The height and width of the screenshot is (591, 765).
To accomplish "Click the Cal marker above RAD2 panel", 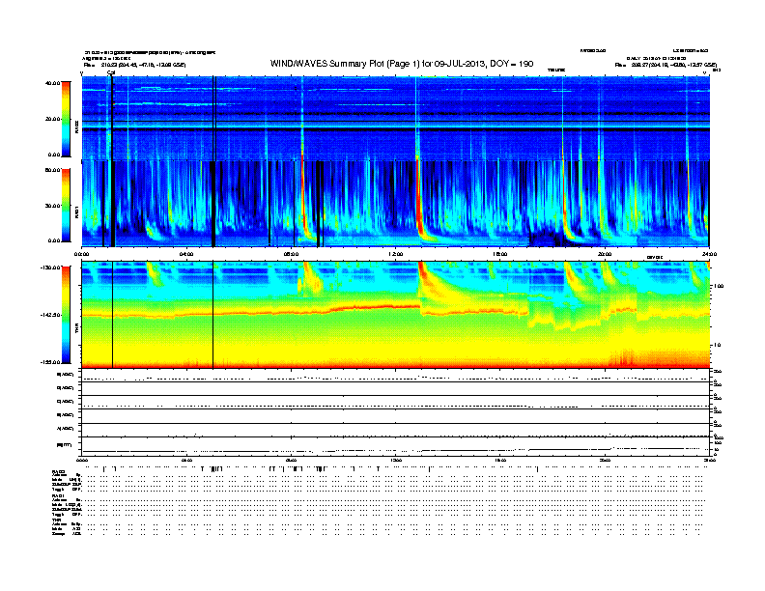I will [111, 72].
